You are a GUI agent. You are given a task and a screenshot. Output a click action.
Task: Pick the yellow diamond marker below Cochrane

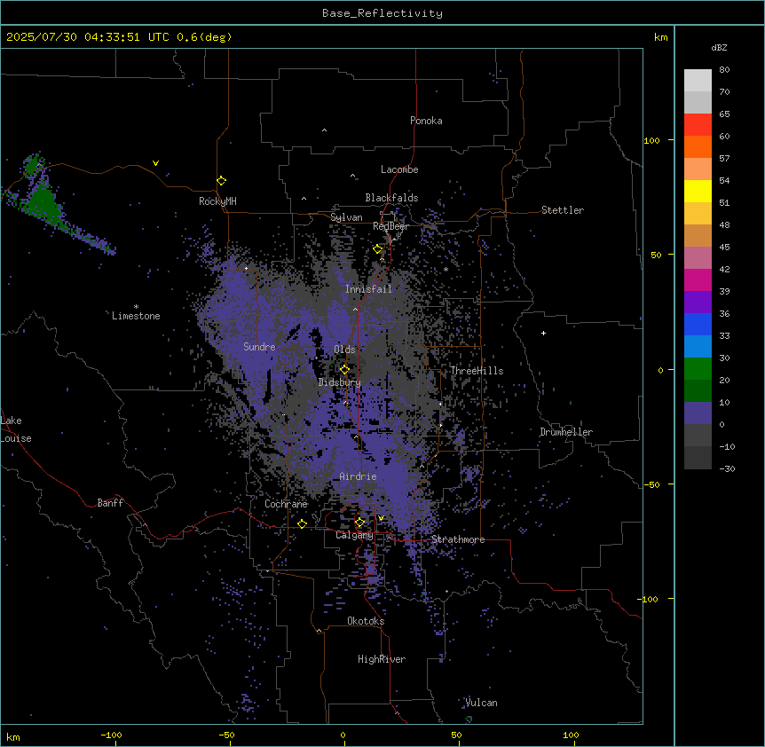click(302, 524)
